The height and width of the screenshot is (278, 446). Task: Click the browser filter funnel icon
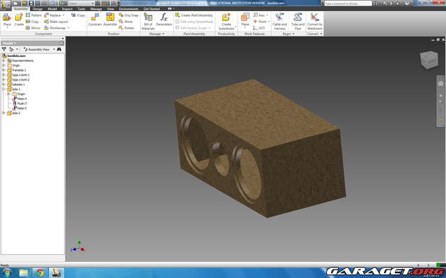pos(4,49)
